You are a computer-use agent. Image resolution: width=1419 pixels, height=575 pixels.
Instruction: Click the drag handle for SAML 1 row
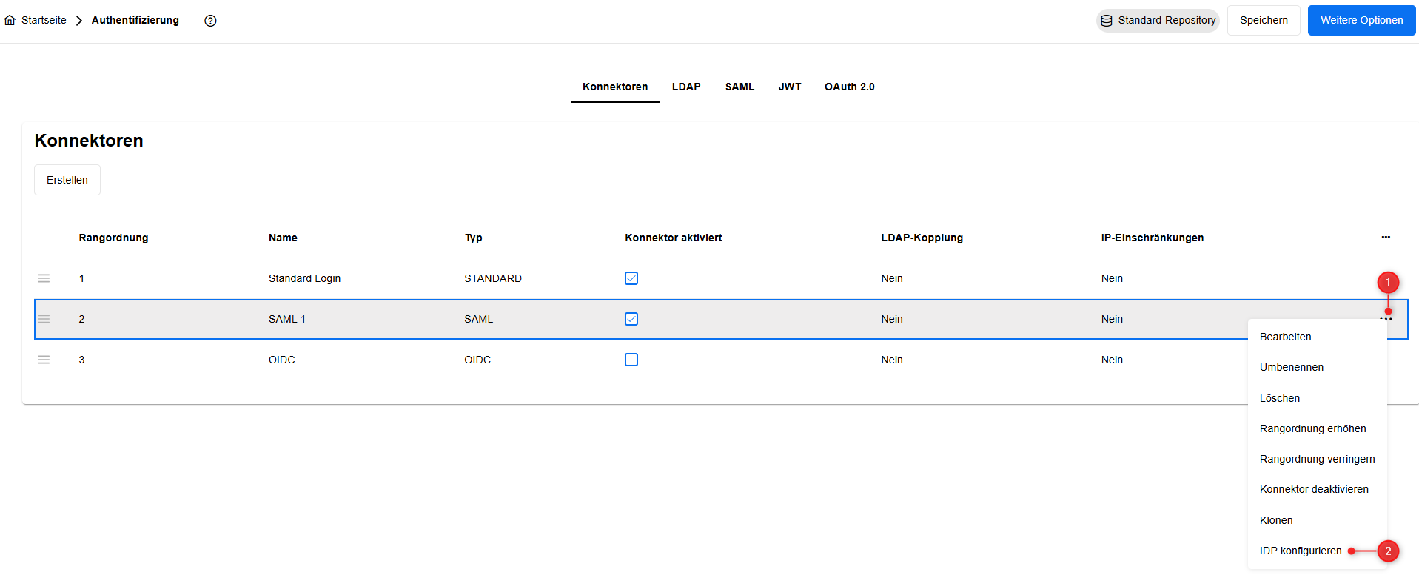point(44,319)
